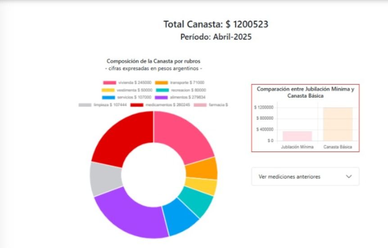The image size is (388, 248).
Task: Click the 'Total Canasta: $ 1200523' heading
Action: [216, 24]
